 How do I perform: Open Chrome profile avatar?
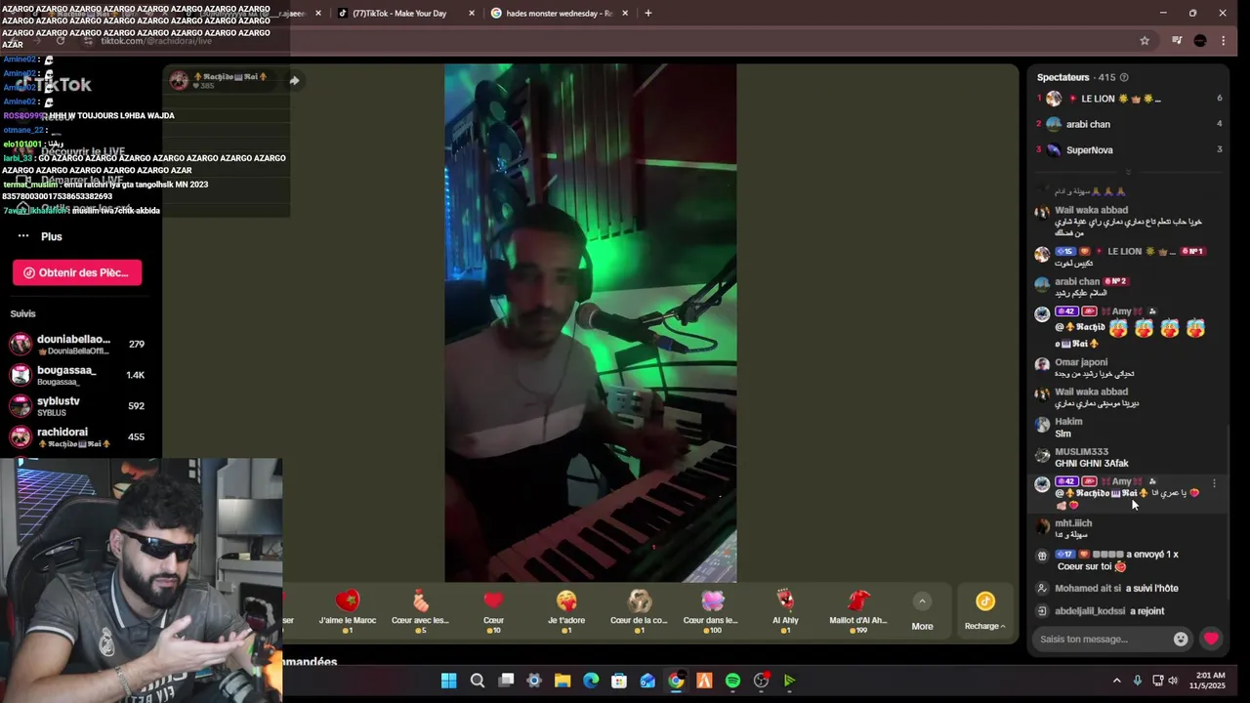click(1200, 40)
